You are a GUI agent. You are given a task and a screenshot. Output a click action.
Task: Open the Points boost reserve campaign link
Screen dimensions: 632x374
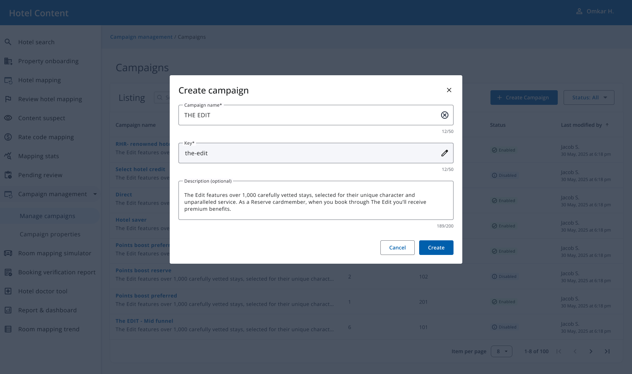[x=143, y=270]
